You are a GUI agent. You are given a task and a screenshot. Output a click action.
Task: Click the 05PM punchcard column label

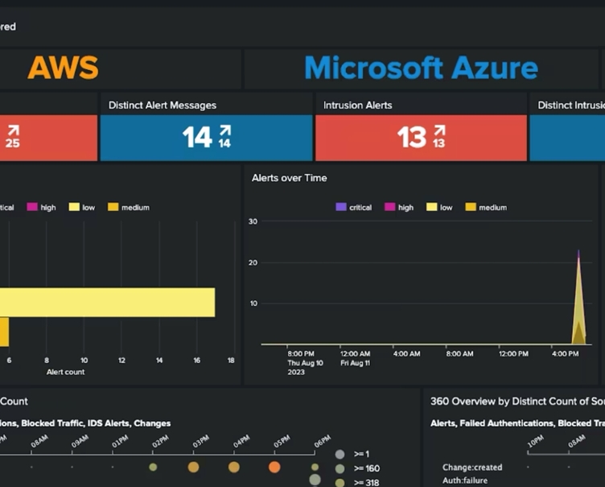(282, 441)
